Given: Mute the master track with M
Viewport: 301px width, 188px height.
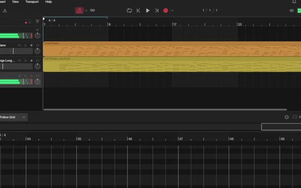Looking at the screenshot, I should coord(37,30).
